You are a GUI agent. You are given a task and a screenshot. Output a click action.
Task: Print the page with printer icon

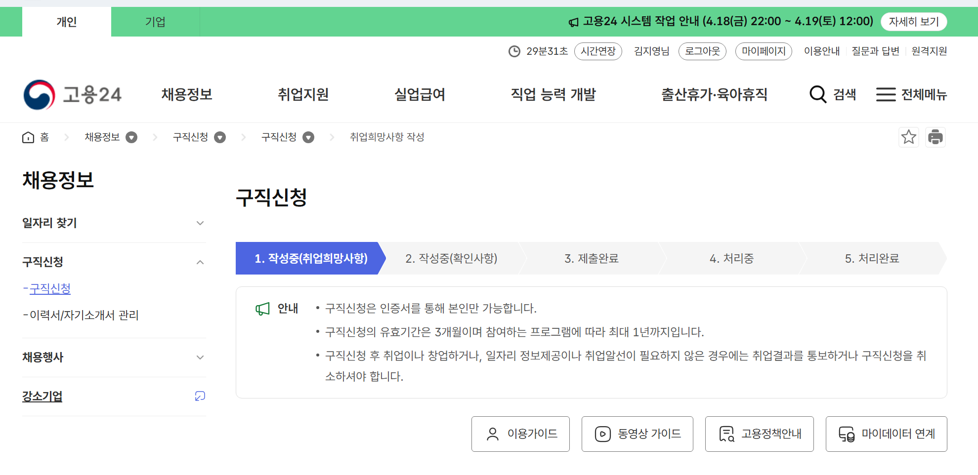click(x=935, y=137)
